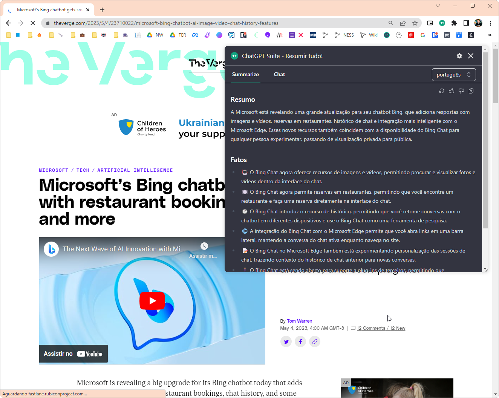Open the Meta bookmark
499x398 pixels.
(x=195, y=35)
